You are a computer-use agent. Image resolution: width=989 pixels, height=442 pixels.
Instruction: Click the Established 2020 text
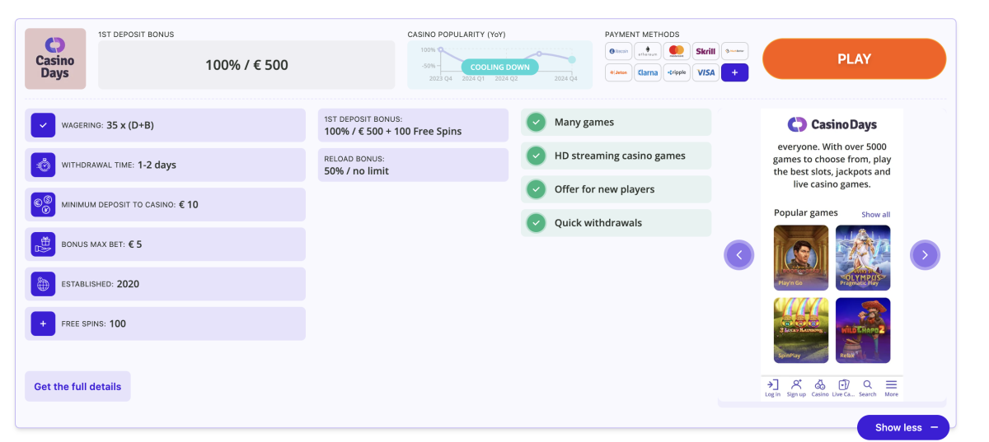[101, 284]
